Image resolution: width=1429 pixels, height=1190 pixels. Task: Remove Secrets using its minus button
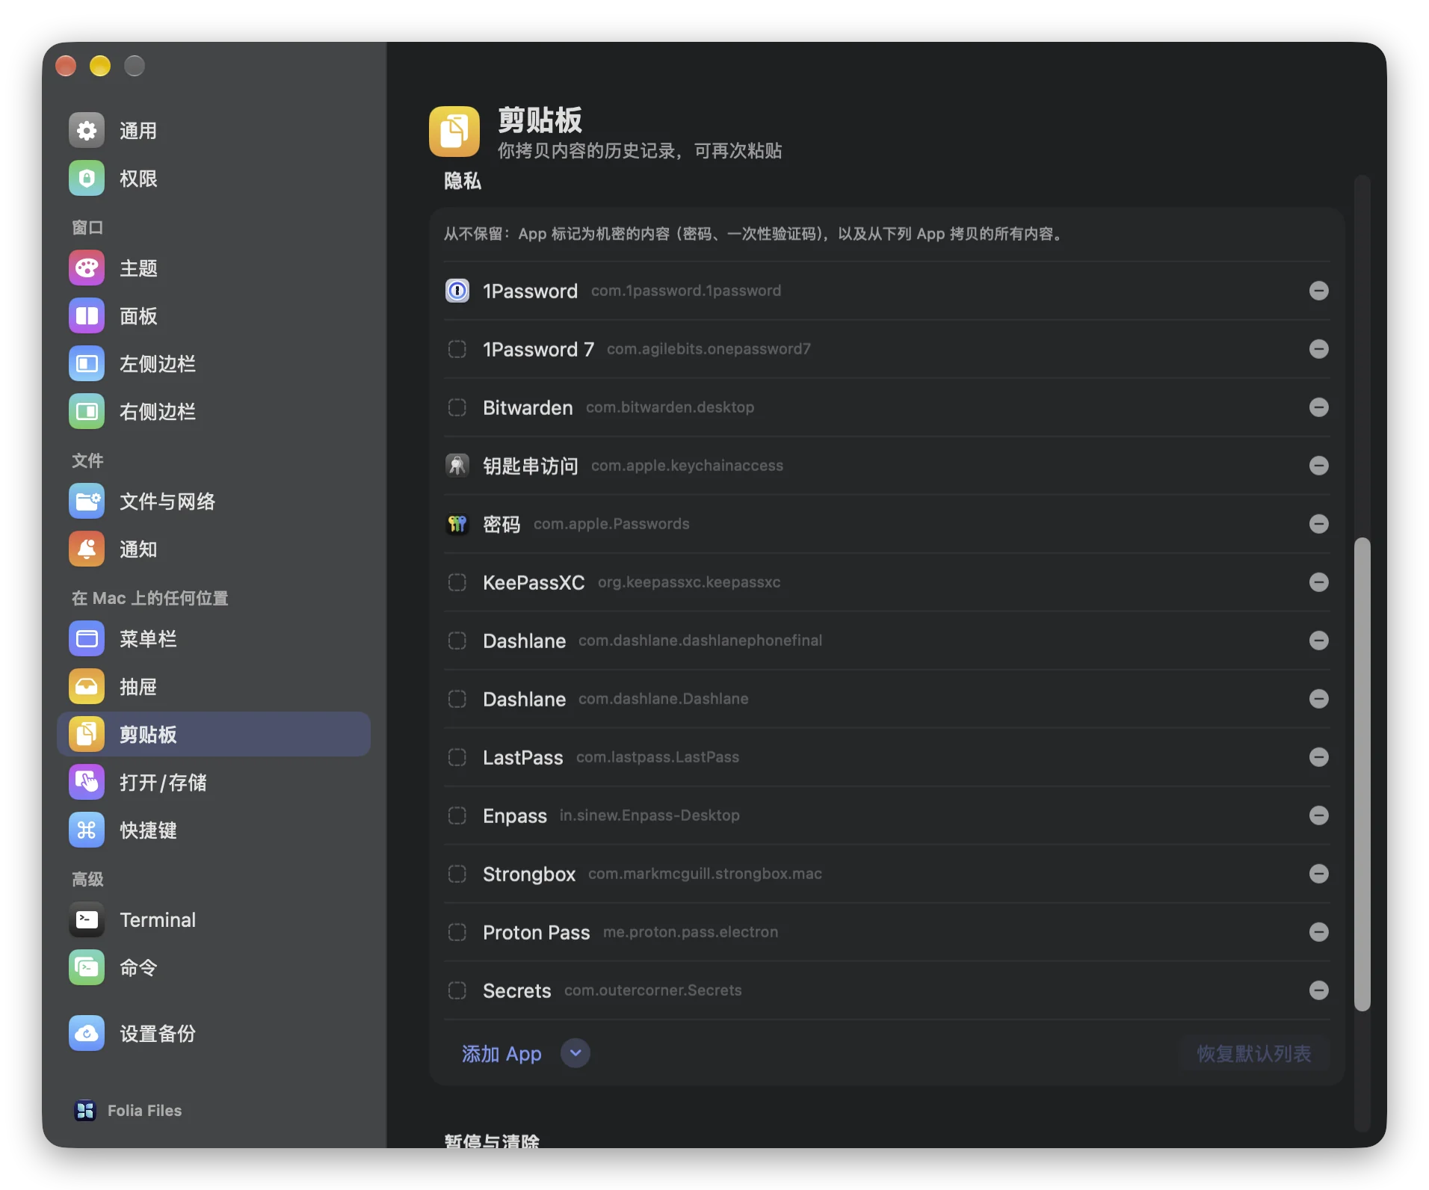click(1319, 990)
